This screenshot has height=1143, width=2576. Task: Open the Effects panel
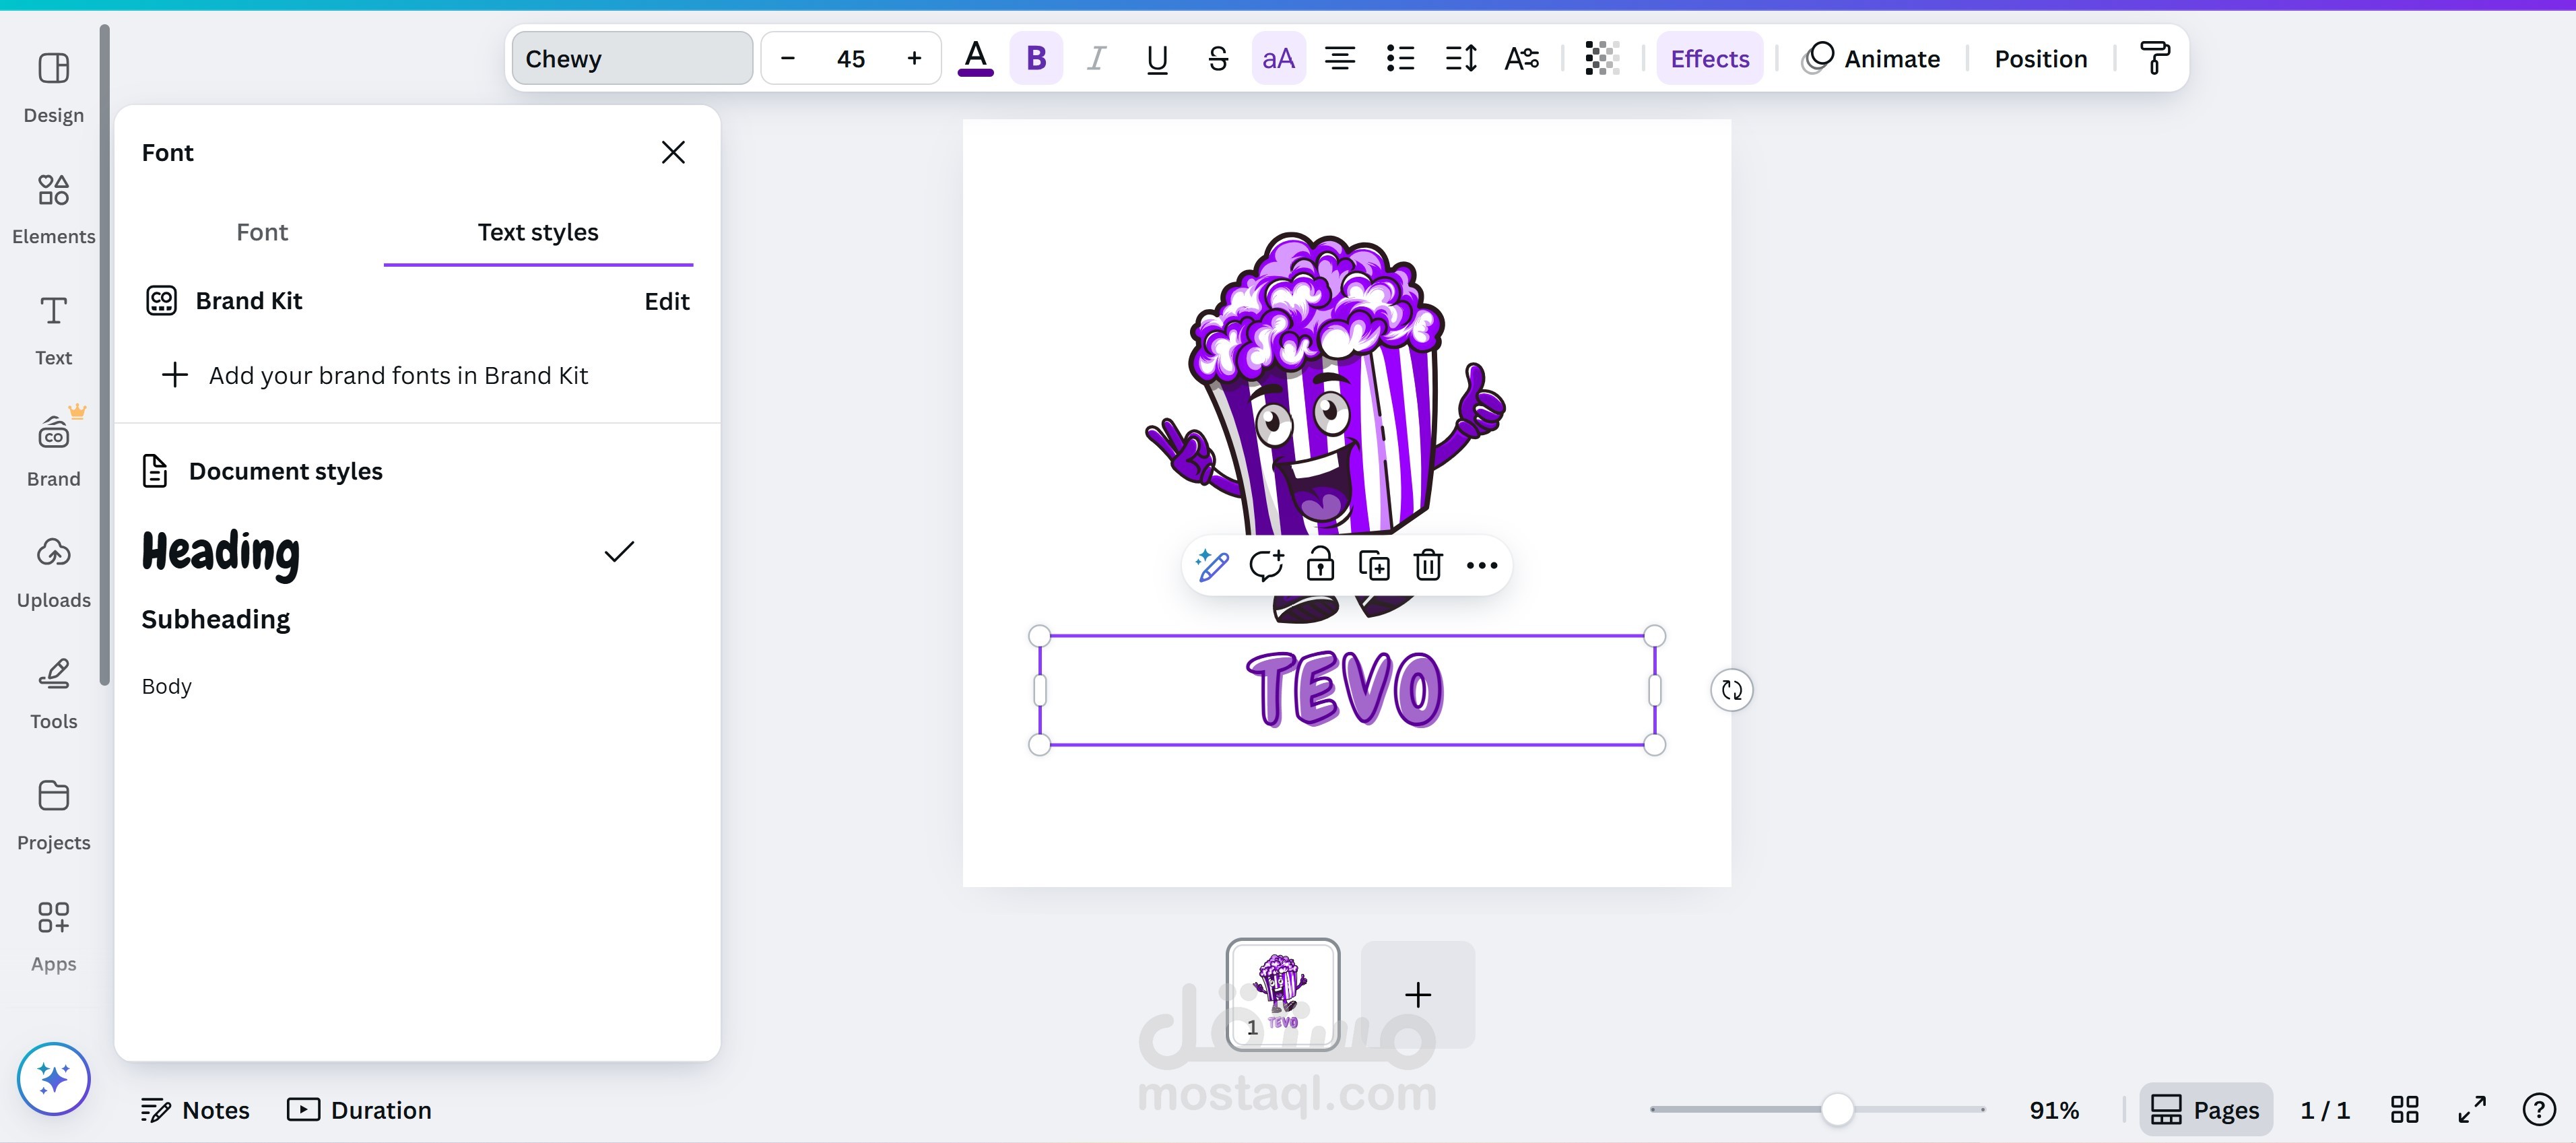point(1709,58)
